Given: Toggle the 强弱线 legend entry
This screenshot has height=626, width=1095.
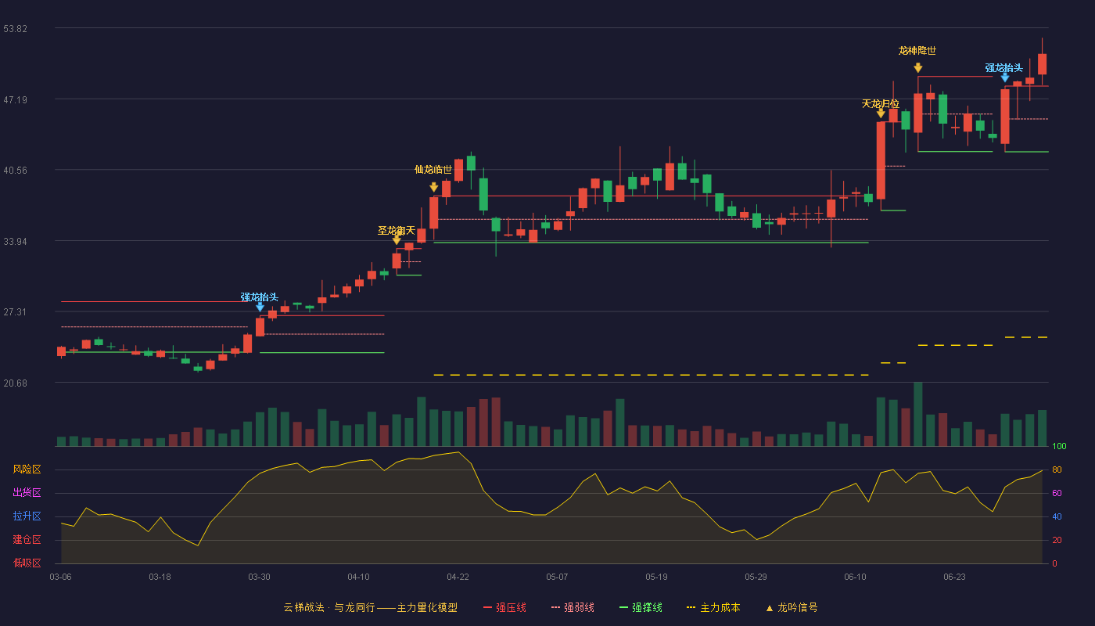Looking at the screenshot, I should [573, 607].
